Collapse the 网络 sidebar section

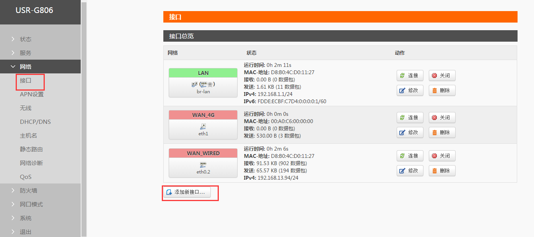pyautogui.click(x=26, y=67)
